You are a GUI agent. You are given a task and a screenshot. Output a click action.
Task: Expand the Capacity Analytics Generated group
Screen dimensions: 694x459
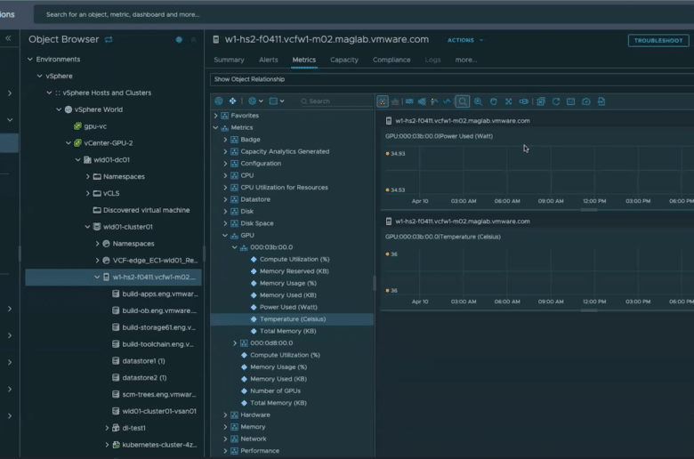(225, 151)
